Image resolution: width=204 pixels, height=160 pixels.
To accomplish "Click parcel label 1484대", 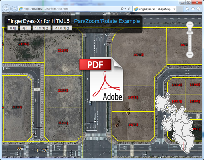I will (x=195, y=85).
